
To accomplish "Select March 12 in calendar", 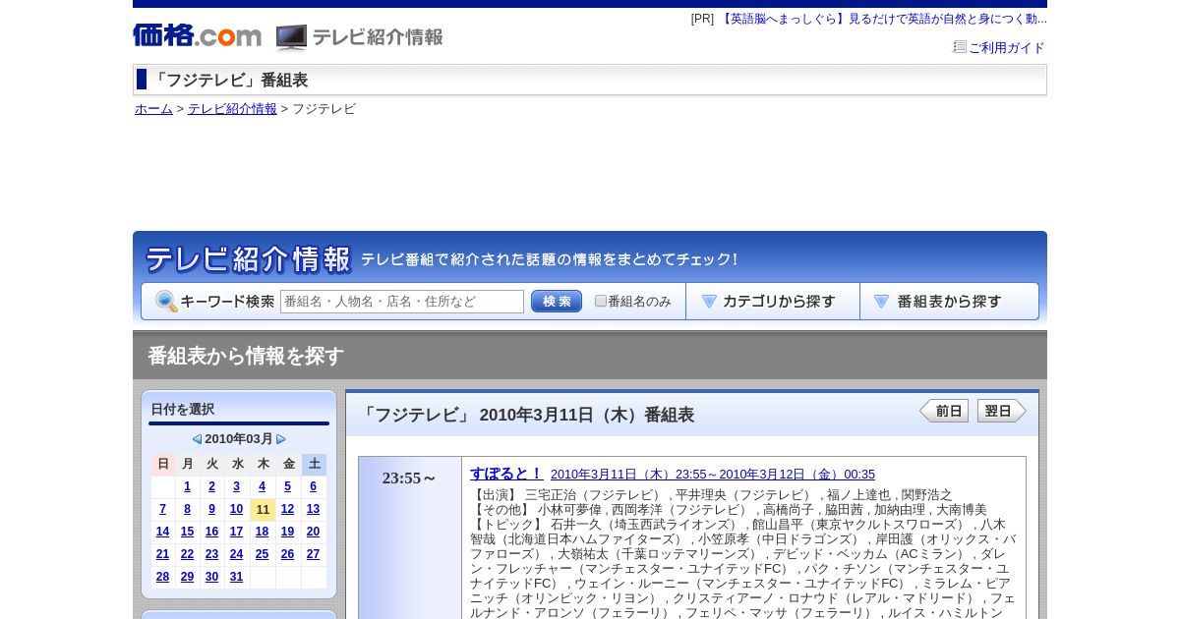I will pos(287,509).
